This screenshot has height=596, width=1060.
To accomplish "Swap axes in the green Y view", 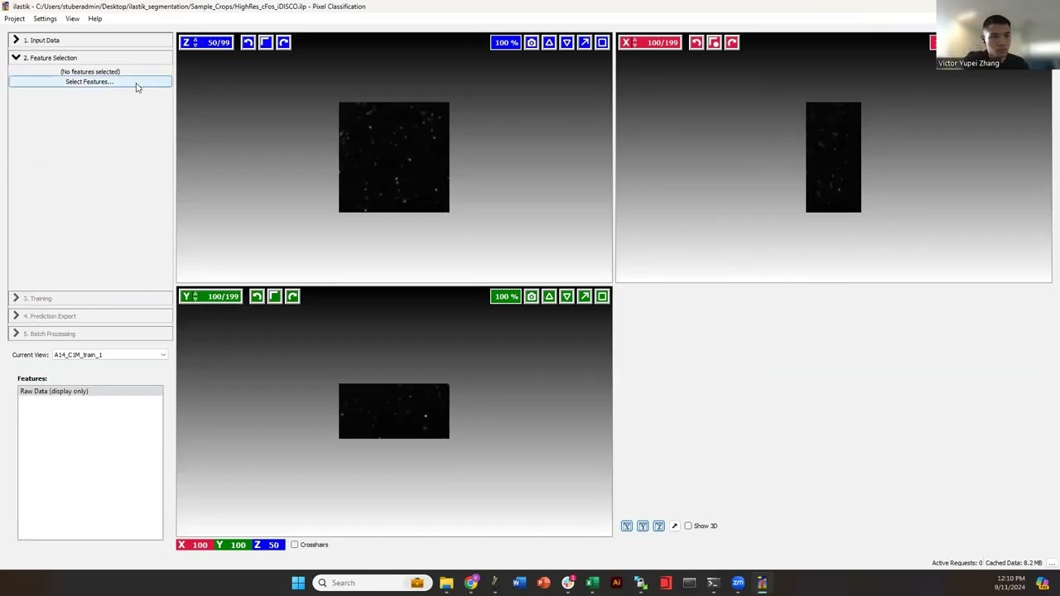I will (274, 296).
